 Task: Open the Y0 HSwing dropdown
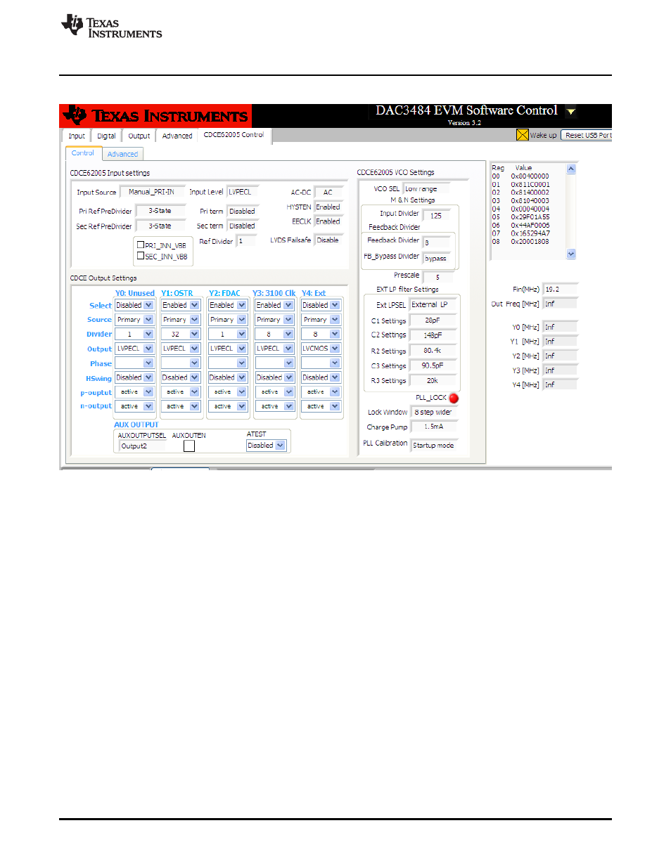click(x=134, y=377)
